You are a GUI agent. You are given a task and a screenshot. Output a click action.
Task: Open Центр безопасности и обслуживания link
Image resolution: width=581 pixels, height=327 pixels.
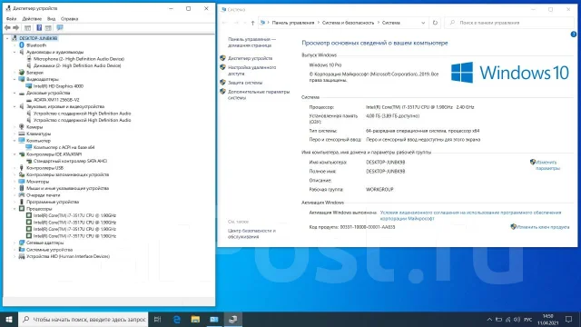pos(251,233)
